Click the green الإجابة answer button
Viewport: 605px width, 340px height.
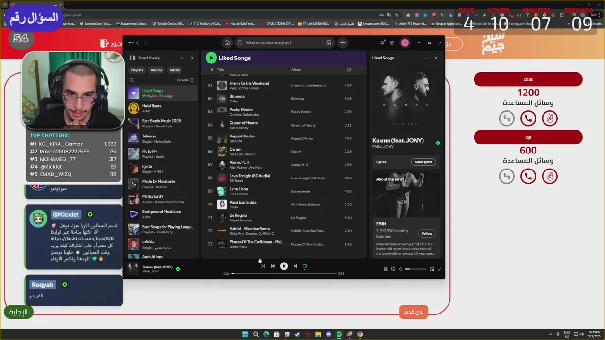(18, 312)
